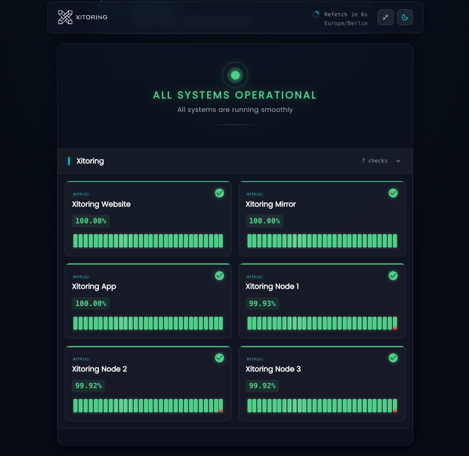The height and width of the screenshot is (456, 469).
Task: Click the Europe/Berlin timezone label
Action: point(345,23)
